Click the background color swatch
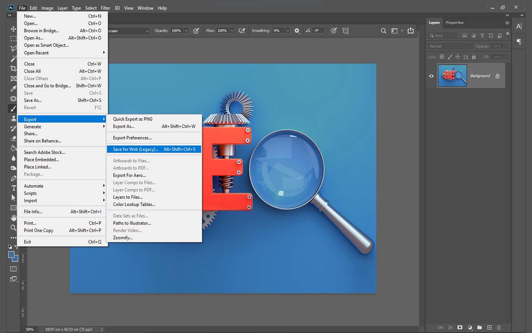The height and width of the screenshot is (333, 532). coord(16,259)
